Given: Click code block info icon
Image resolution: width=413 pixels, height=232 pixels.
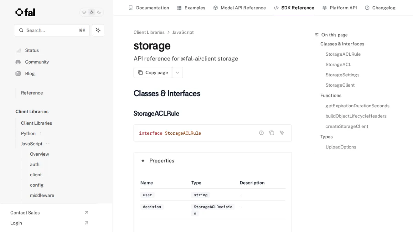Looking at the screenshot, I should (x=261, y=133).
